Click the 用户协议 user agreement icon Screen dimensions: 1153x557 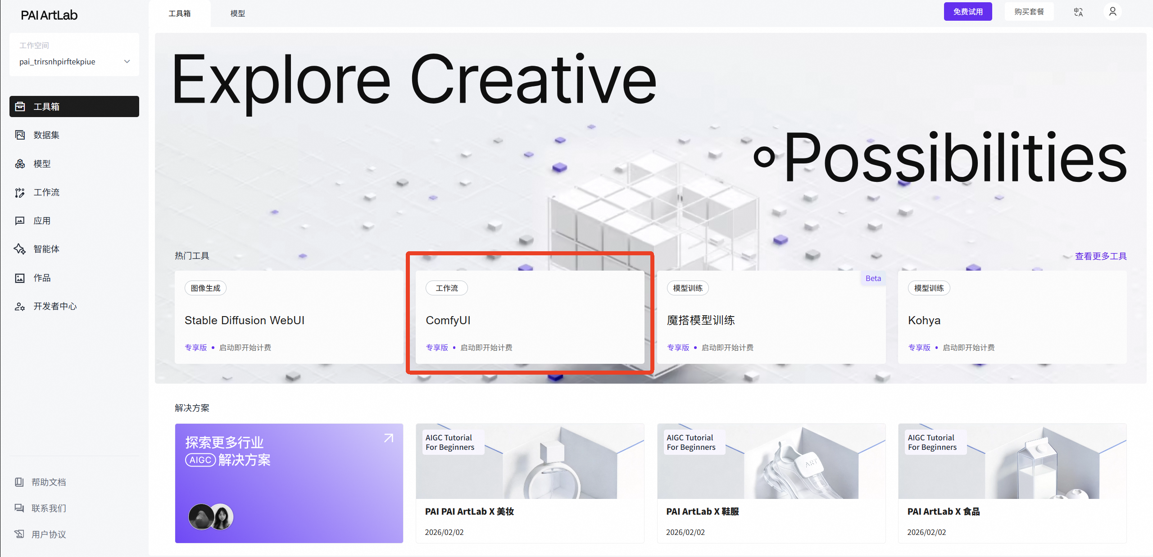(x=19, y=534)
